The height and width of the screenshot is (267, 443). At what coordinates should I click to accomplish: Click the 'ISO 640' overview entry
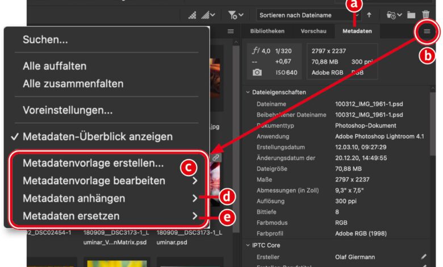point(286,73)
